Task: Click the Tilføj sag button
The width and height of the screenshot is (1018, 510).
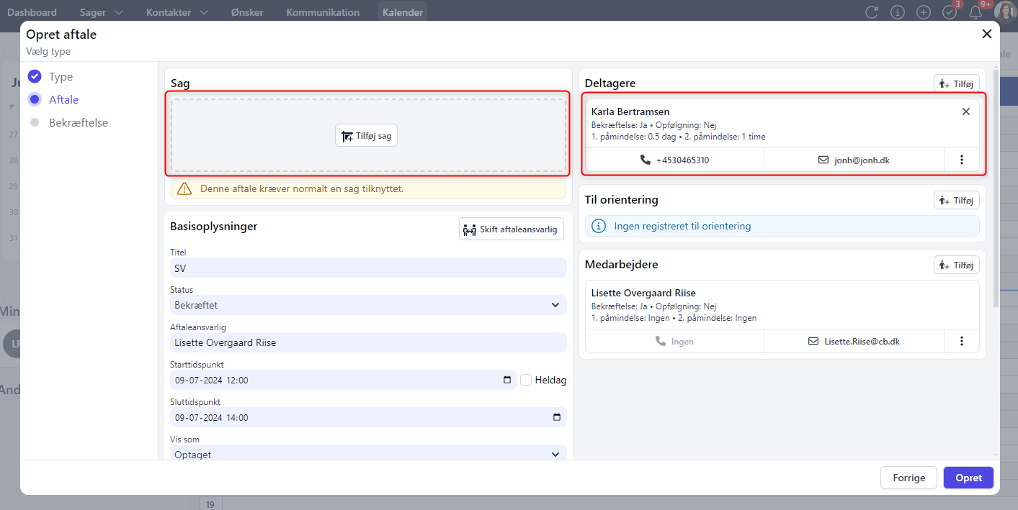Action: click(367, 135)
